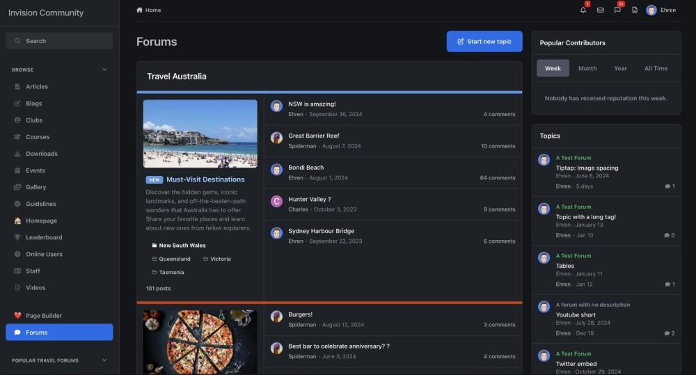696x375 pixels.
Task: Open Gallery from the sidebar
Action: [35, 187]
